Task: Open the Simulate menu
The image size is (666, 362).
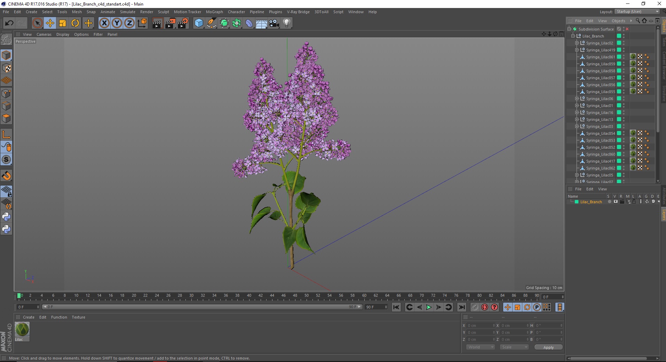Action: [127, 12]
